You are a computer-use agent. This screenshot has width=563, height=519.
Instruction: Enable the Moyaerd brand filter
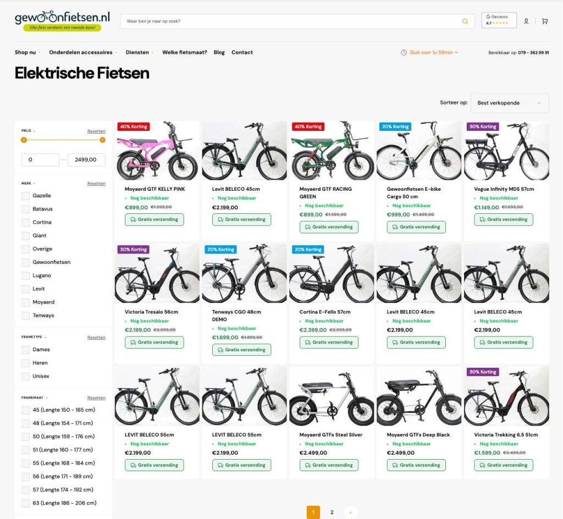click(25, 302)
